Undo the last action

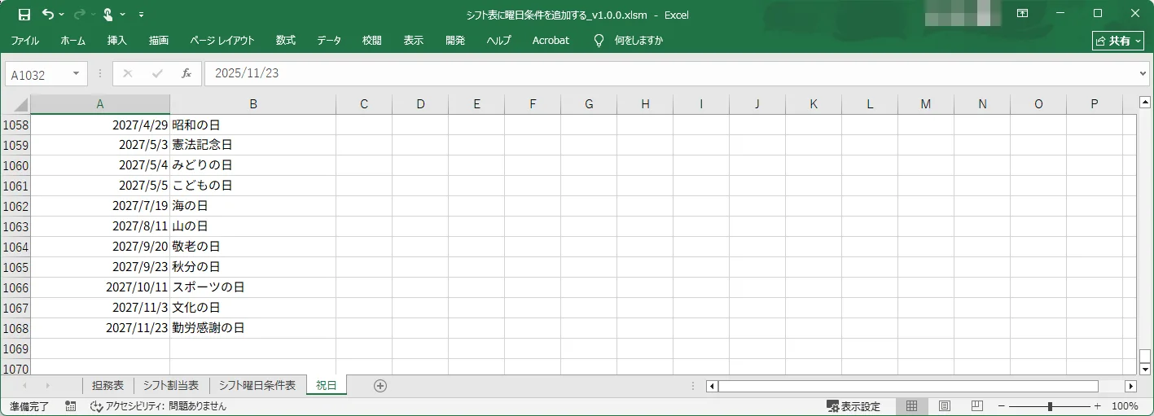coord(48,15)
